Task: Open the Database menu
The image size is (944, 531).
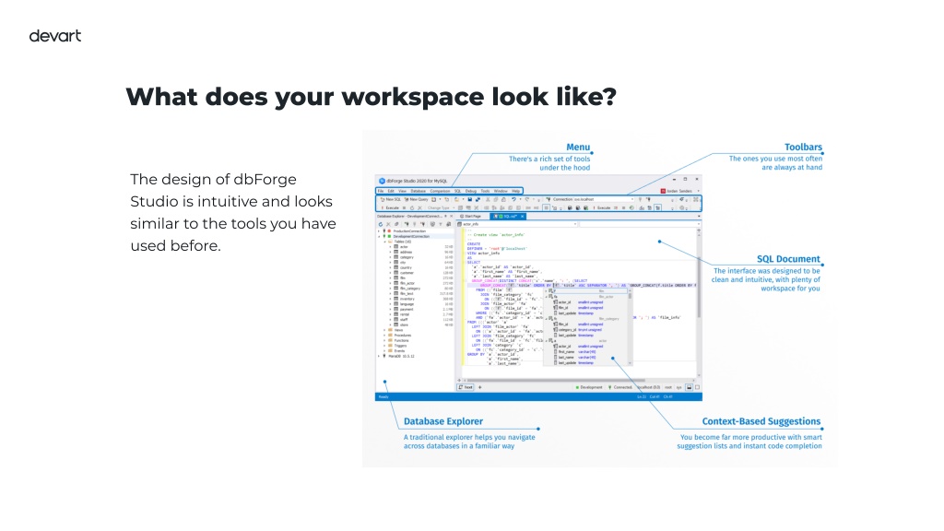Action: coord(418,191)
